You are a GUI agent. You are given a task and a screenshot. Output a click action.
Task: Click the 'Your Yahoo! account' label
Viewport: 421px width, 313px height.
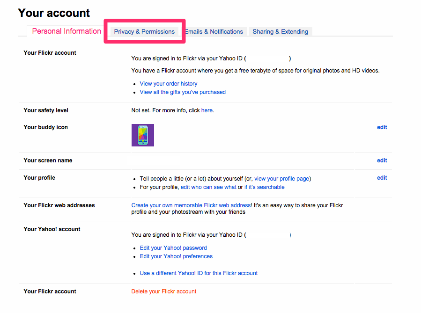(52, 229)
